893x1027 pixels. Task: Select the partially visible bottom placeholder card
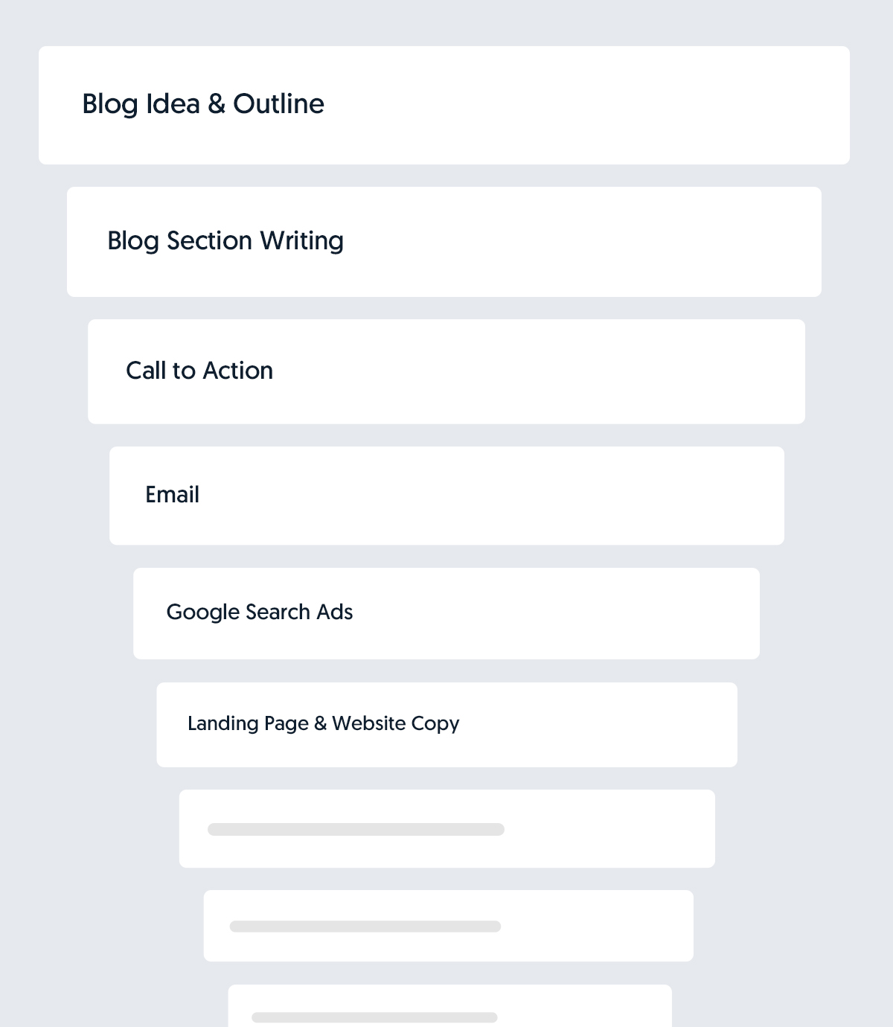(x=450, y=1005)
